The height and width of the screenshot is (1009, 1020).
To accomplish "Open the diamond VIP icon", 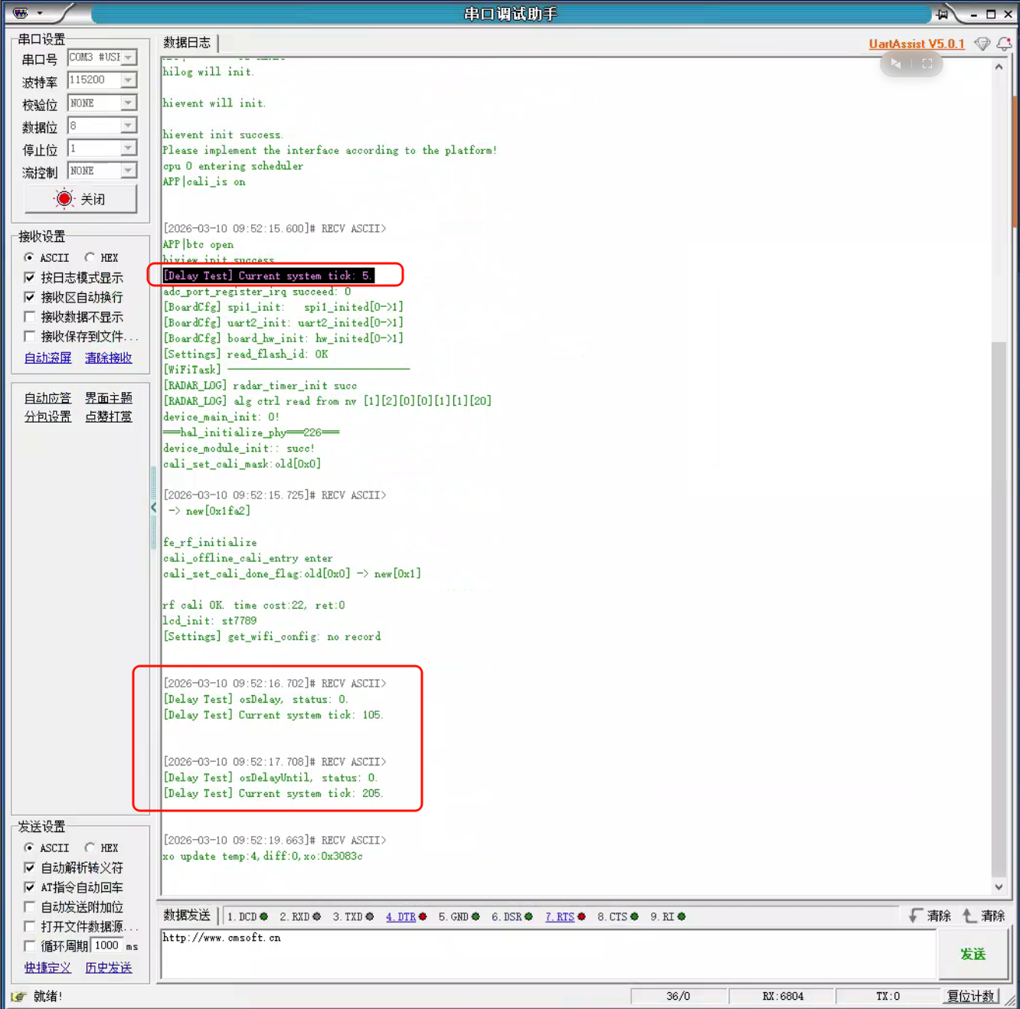I will [x=982, y=44].
